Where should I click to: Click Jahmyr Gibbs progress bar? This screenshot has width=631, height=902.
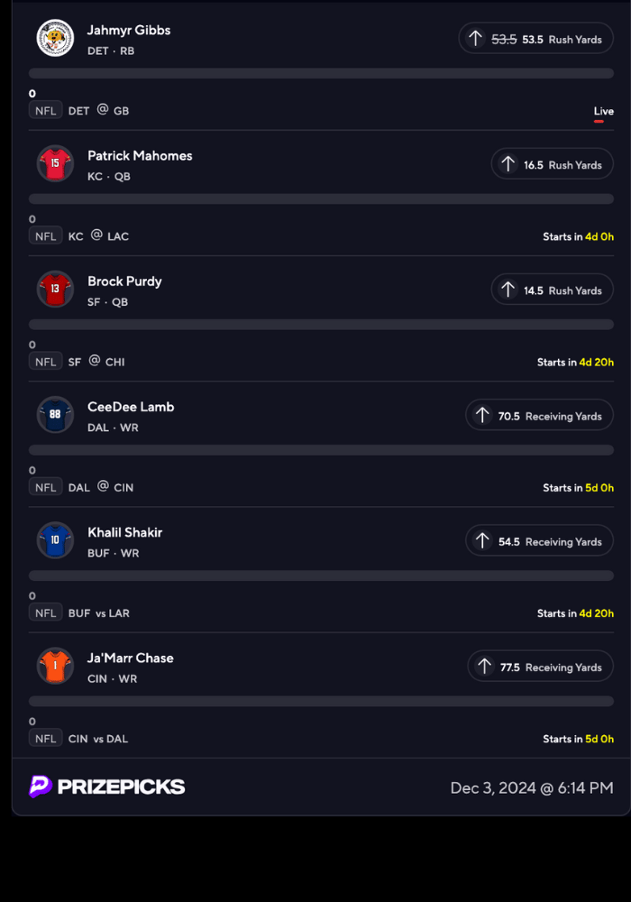pos(321,73)
